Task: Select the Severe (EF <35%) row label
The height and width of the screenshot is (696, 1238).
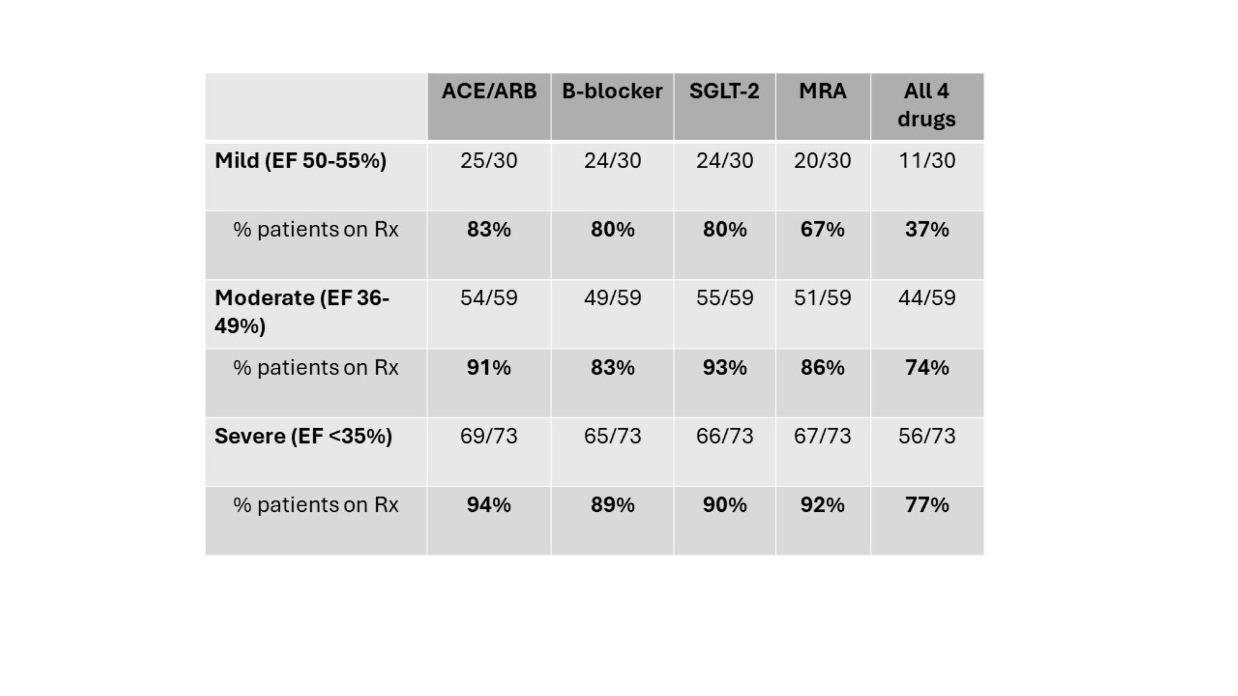Action: point(303,436)
